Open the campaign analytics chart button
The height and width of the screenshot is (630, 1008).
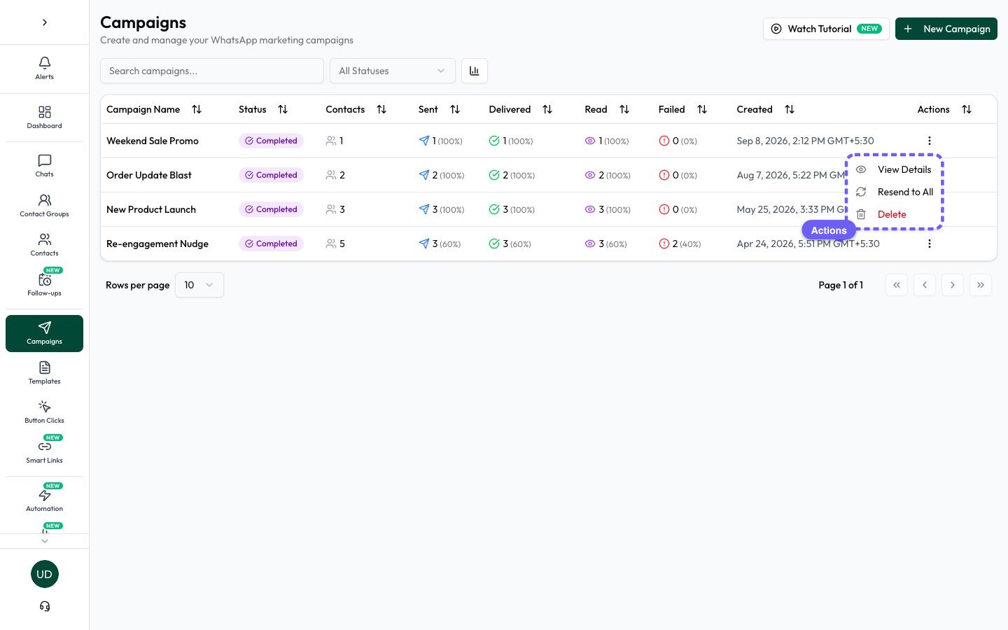point(475,71)
